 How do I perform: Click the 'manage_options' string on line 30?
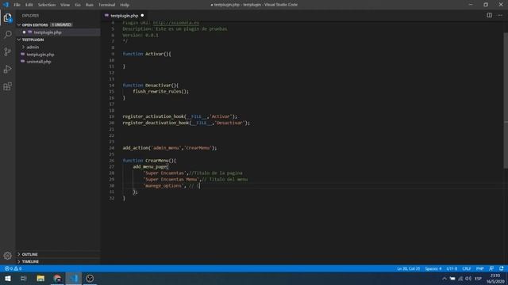pyautogui.click(x=164, y=186)
